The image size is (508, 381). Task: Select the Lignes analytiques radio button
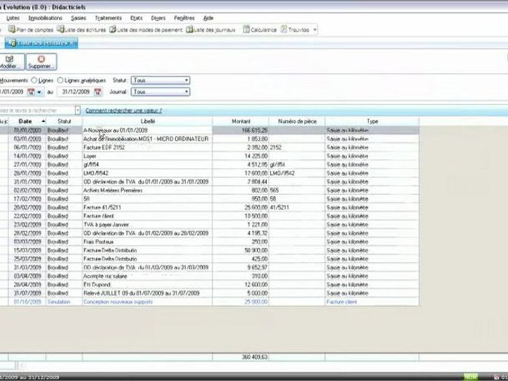click(60, 80)
